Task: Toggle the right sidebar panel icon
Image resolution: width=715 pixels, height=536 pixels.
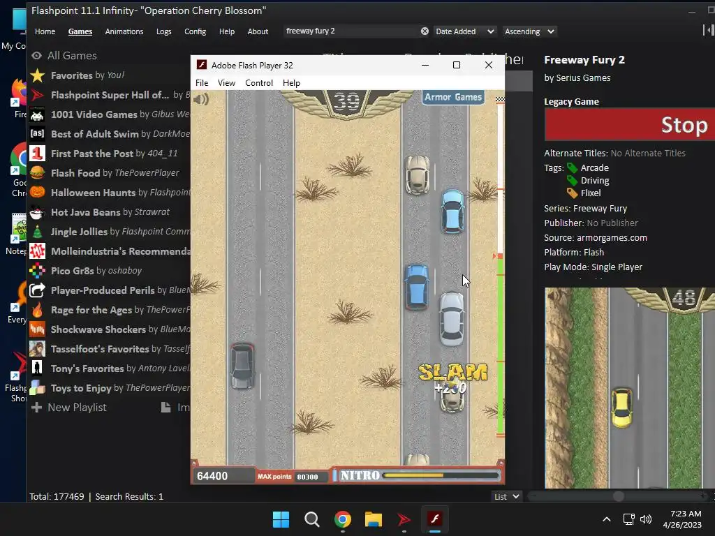Action: pos(708,31)
